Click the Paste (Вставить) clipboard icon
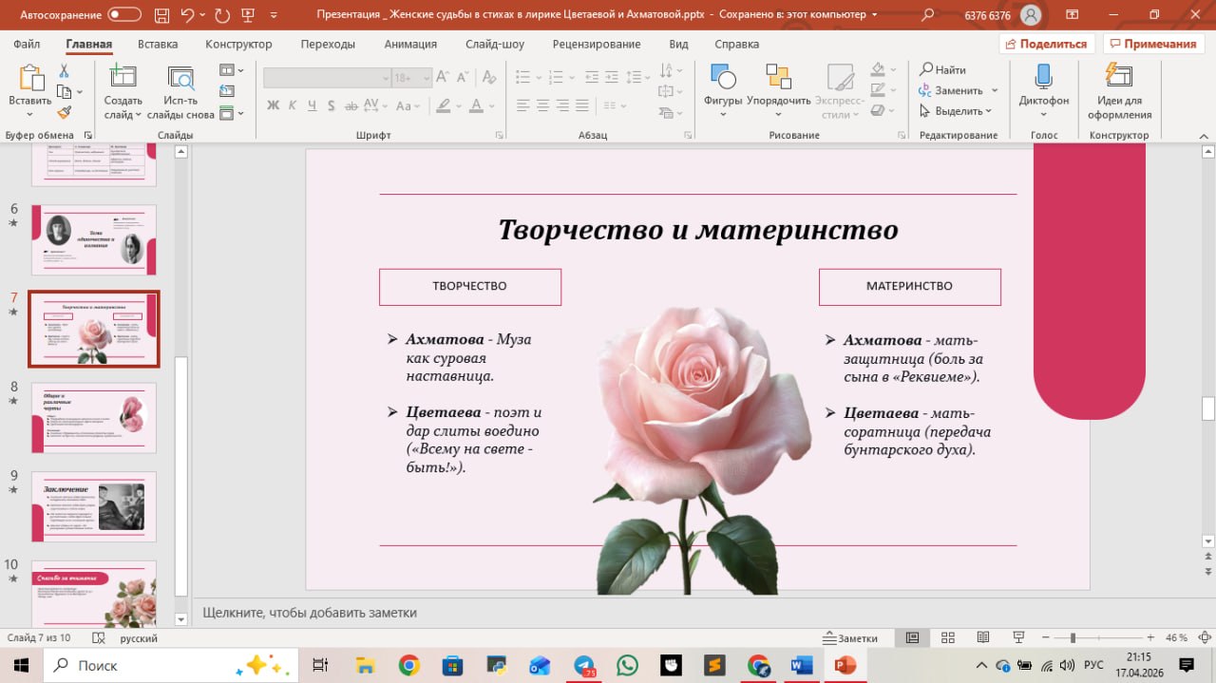 click(30, 79)
